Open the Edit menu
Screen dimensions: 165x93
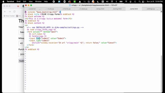pos(24,2)
